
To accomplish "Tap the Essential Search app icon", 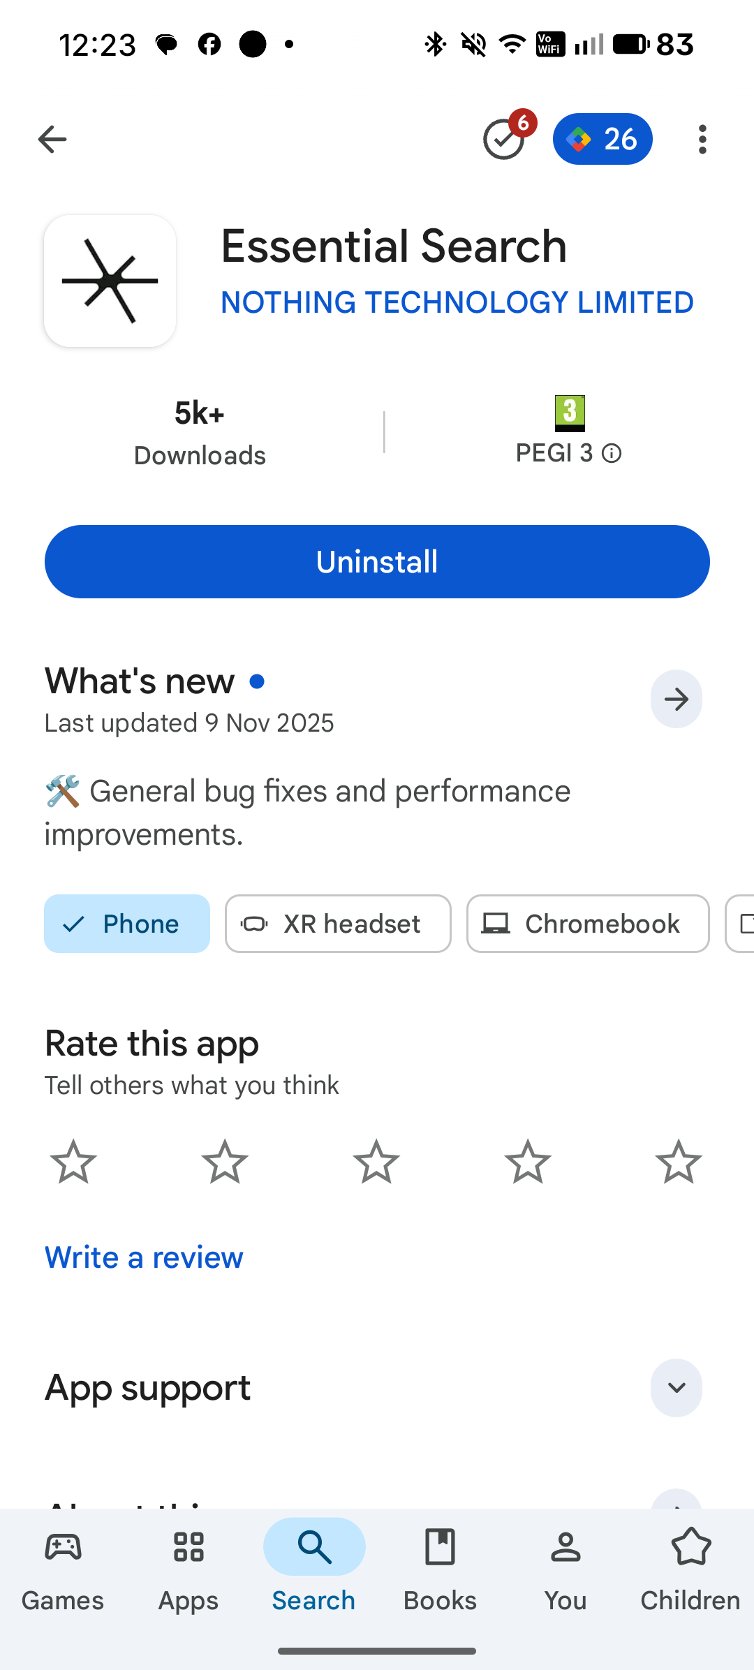I will coord(110,281).
